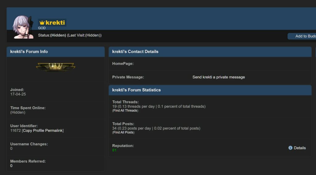Click the HomePage label in Contact Details
The height and width of the screenshot is (175, 316).
[123, 63]
